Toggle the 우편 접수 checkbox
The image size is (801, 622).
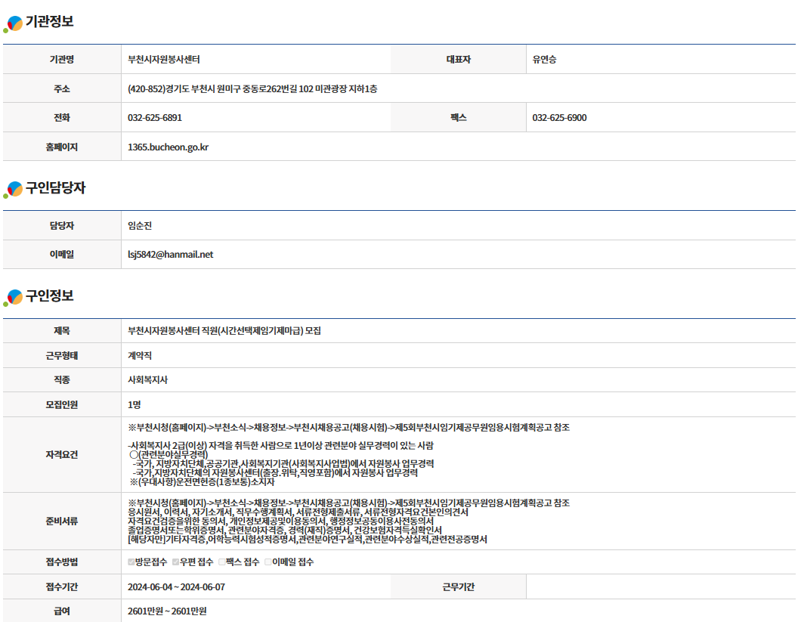tap(176, 562)
